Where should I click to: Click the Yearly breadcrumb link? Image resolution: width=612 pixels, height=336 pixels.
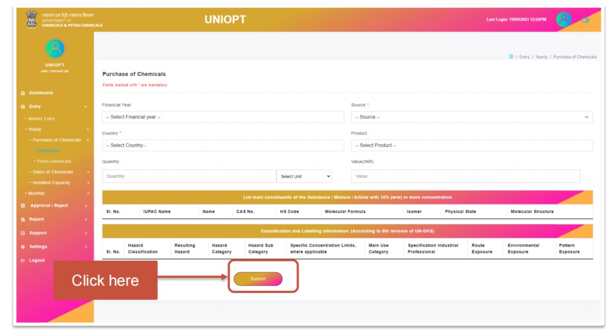(x=541, y=57)
